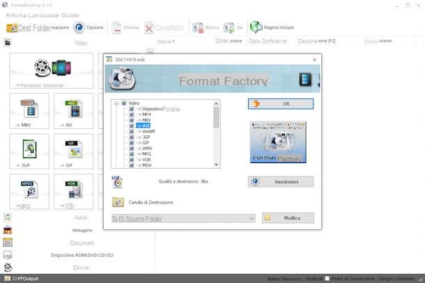The height and width of the screenshot is (283, 425).
Task: Open the Language menu
Action: click(x=43, y=15)
